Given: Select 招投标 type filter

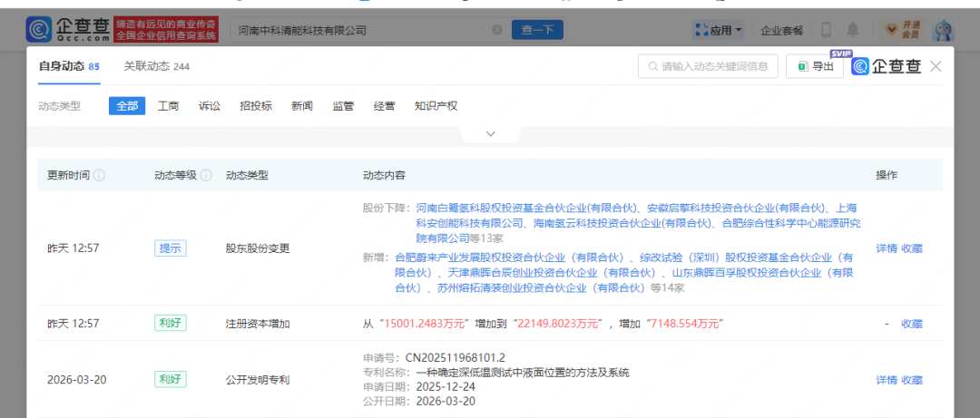Looking at the screenshot, I should [256, 106].
